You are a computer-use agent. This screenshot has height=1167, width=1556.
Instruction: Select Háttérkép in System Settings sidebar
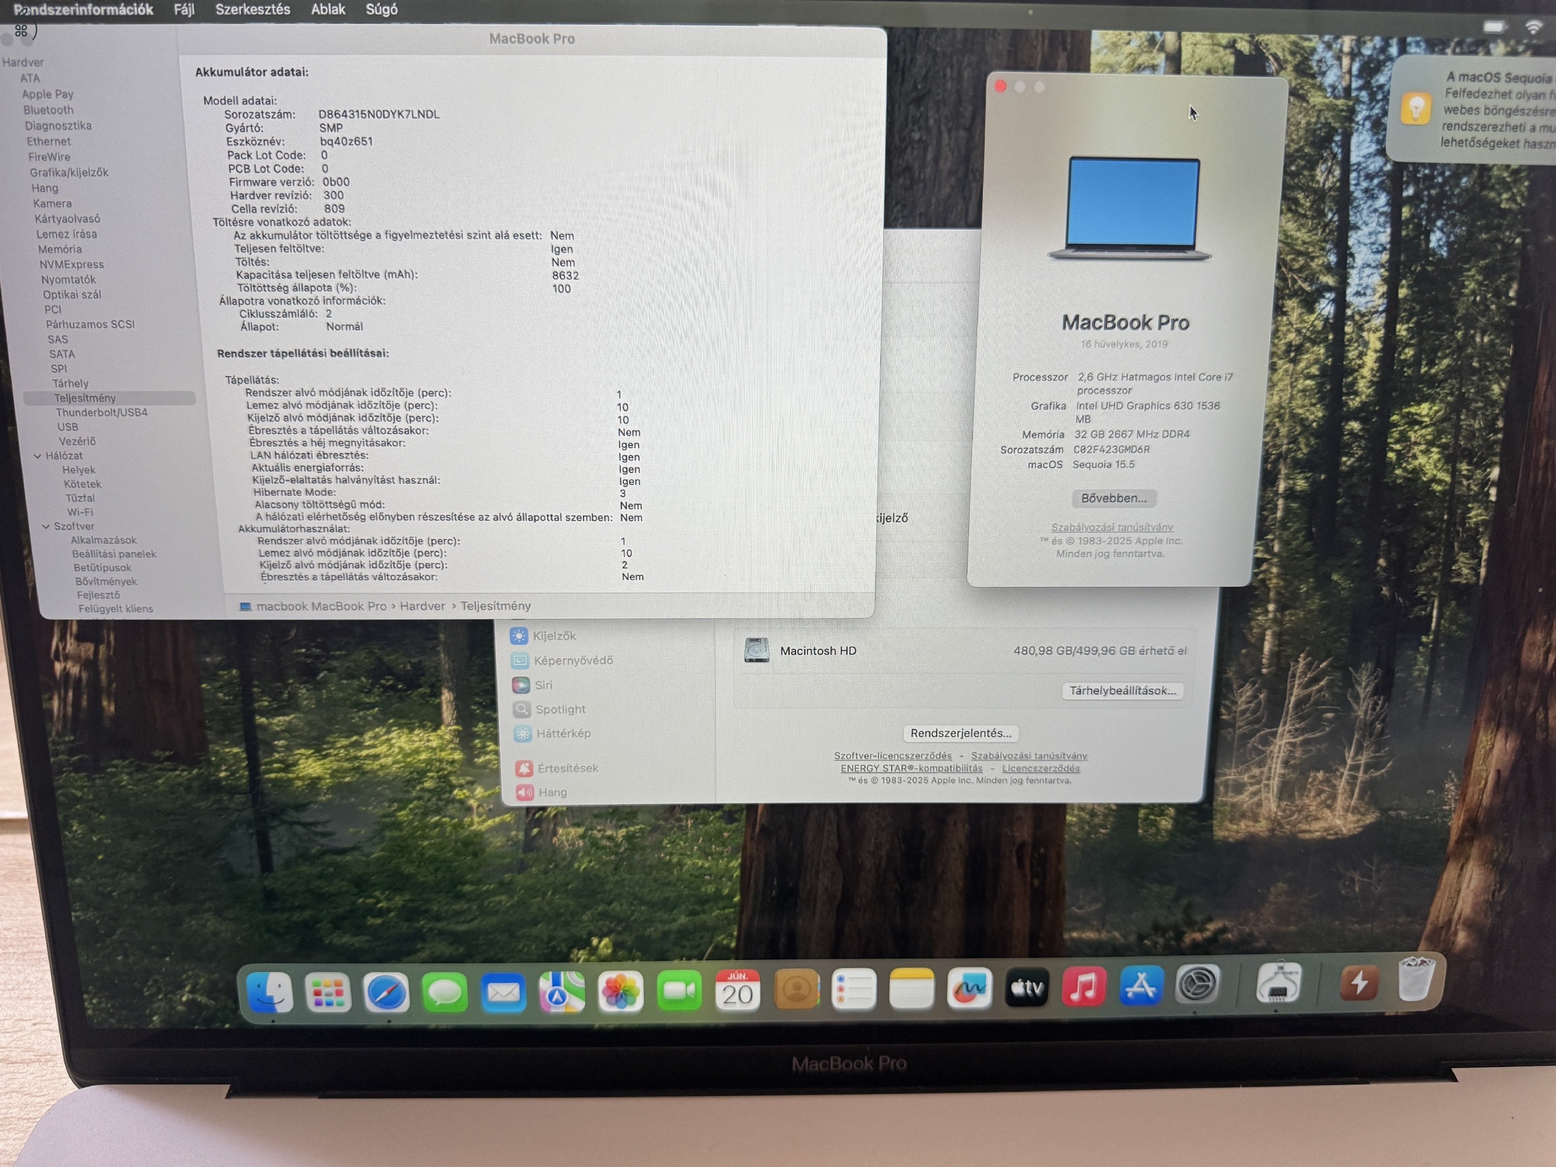click(552, 734)
